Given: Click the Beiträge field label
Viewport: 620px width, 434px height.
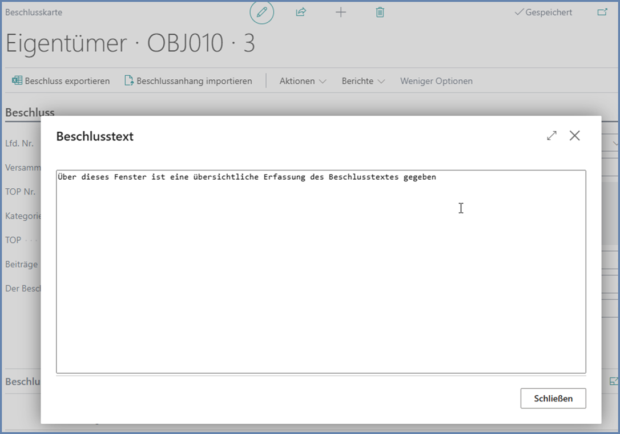Looking at the screenshot, I should click(21, 264).
